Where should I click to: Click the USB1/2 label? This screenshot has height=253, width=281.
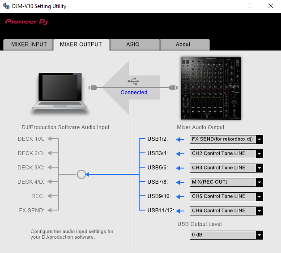pyautogui.click(x=158, y=139)
